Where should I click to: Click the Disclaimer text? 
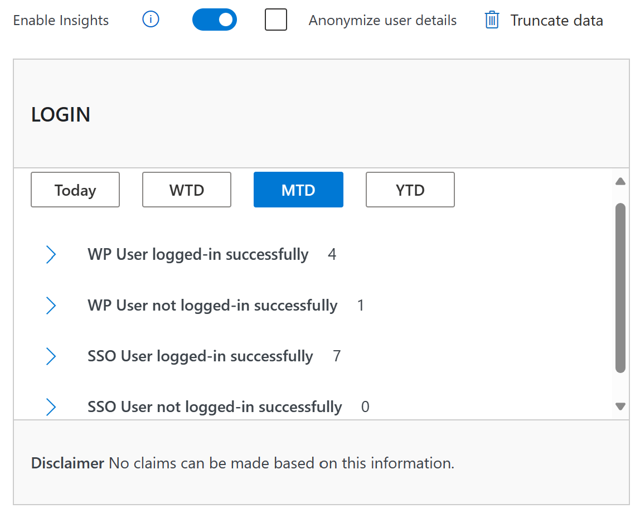click(243, 463)
